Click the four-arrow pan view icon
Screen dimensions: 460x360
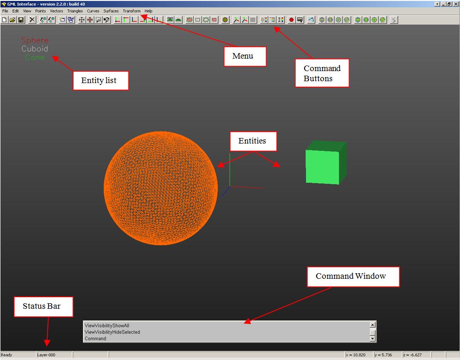[x=81, y=20]
